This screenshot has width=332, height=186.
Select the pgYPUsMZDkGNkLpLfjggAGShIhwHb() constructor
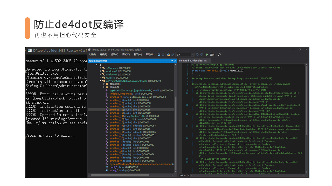(x=141, y=90)
